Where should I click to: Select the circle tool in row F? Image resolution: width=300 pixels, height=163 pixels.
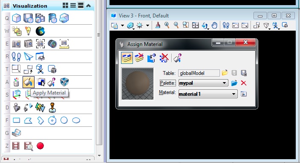pos(64,120)
